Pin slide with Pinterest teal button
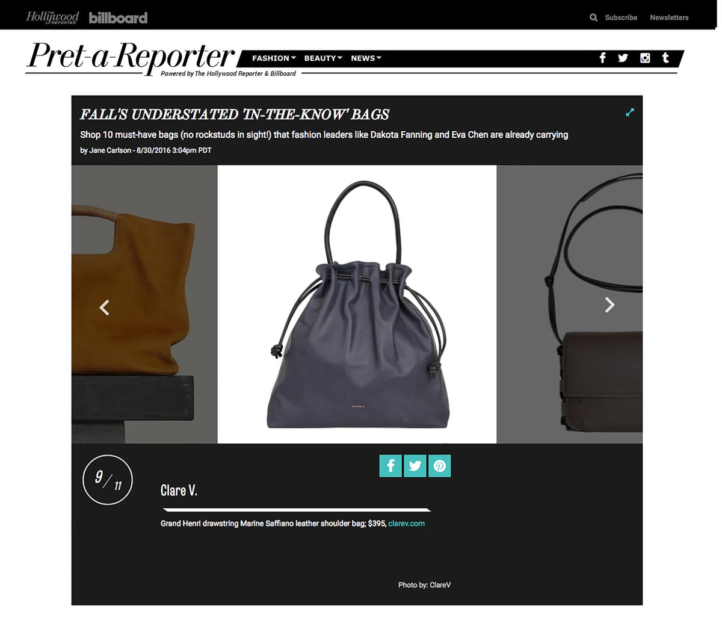The height and width of the screenshot is (621, 722). [440, 466]
